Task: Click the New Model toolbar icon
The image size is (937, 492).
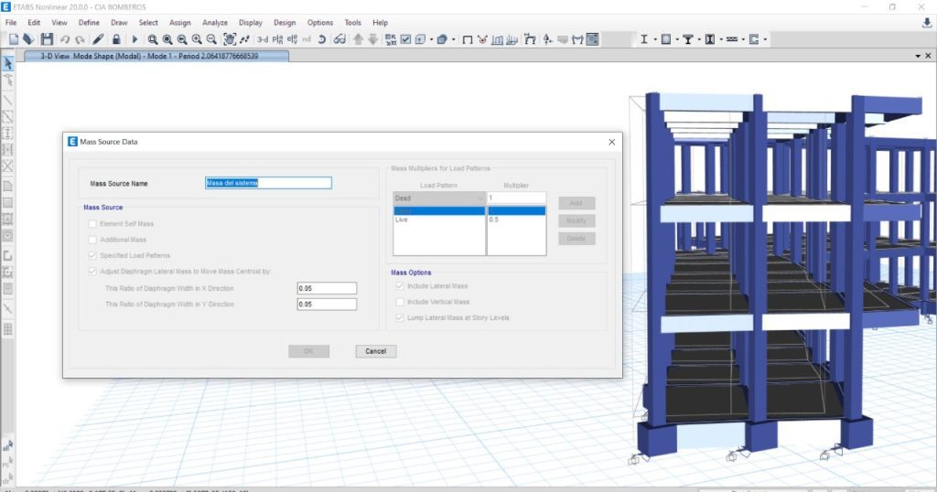Action: [14, 39]
